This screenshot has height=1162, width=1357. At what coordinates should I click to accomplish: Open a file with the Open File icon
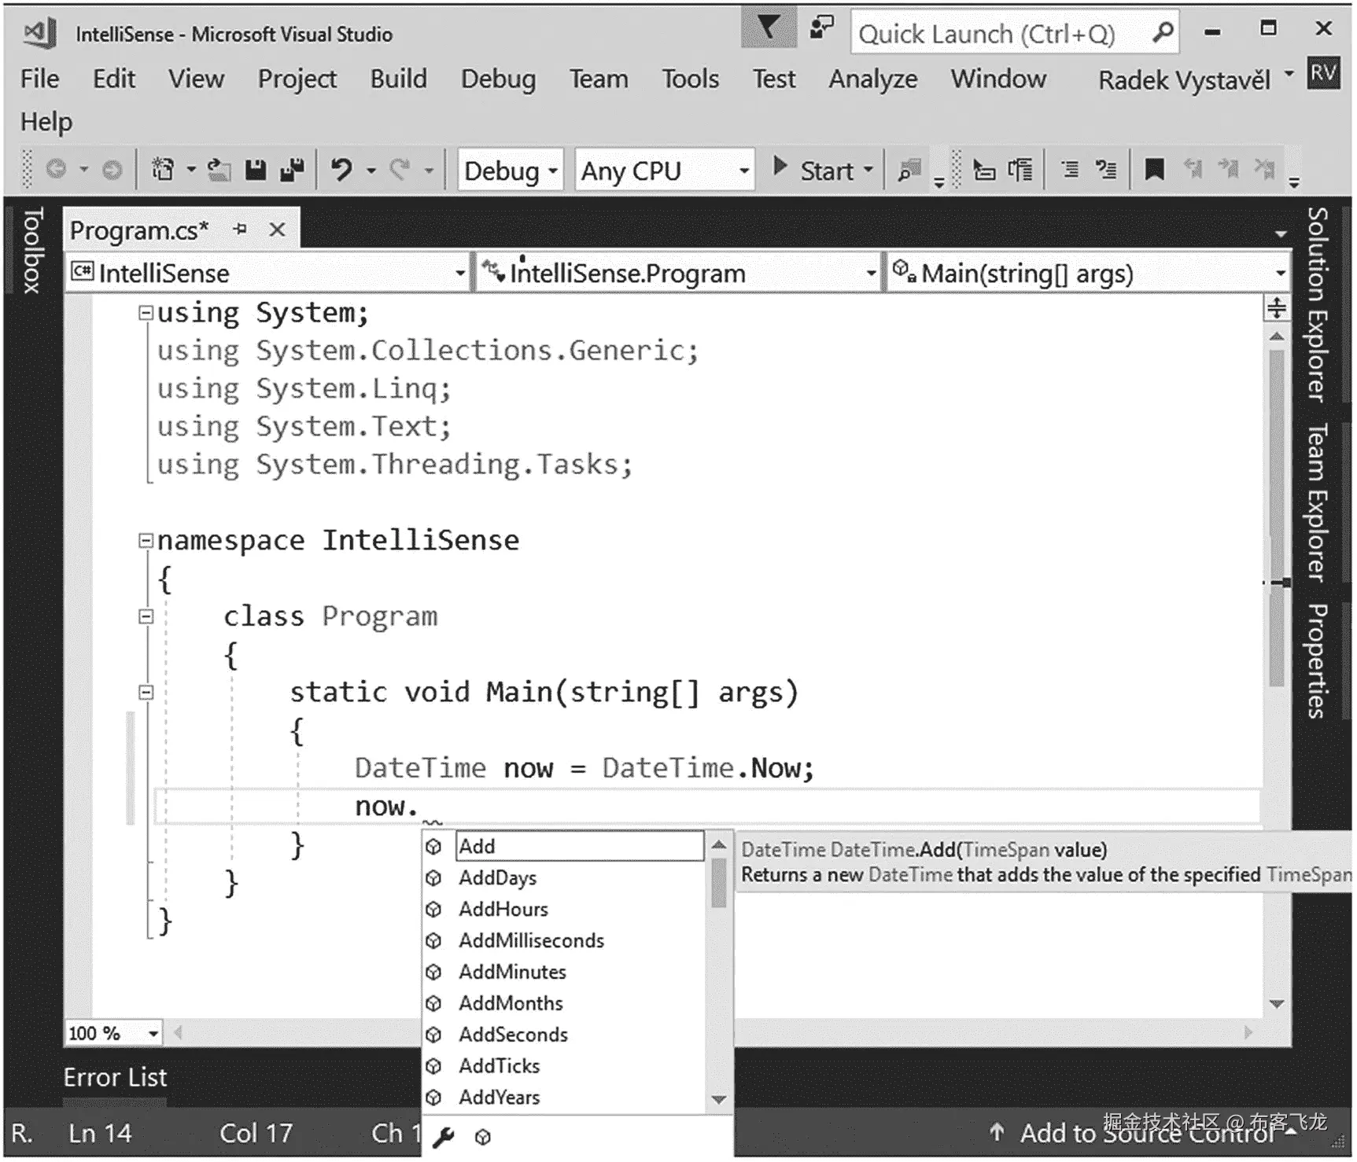click(x=219, y=169)
